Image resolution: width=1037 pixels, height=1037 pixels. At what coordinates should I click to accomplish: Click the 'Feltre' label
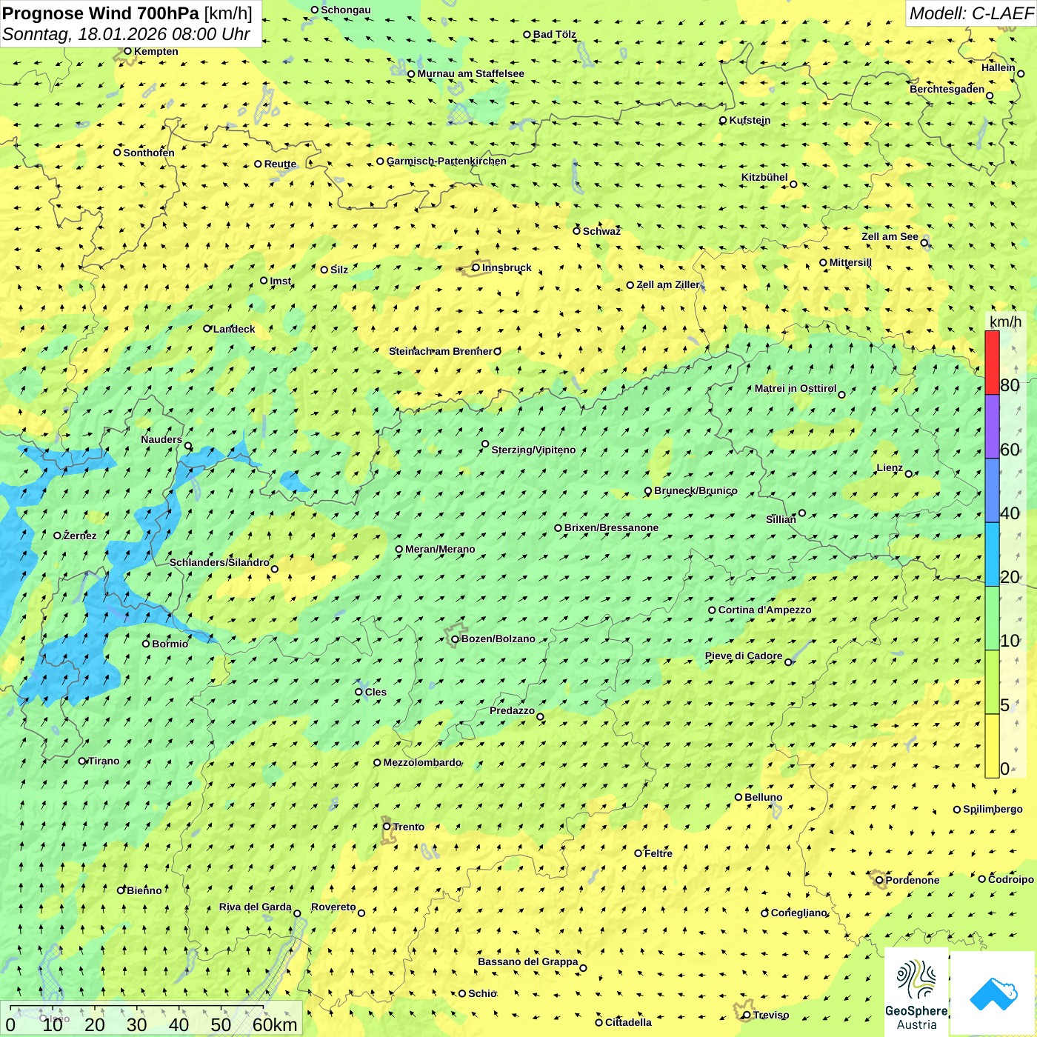pos(658,853)
